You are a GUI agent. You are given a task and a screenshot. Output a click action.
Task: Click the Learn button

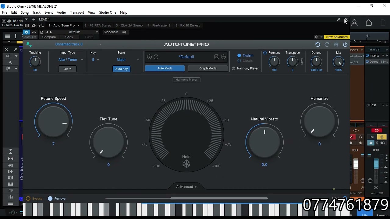click(x=67, y=69)
